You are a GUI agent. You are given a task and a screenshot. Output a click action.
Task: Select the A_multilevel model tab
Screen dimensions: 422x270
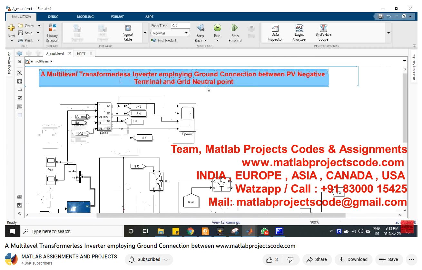point(55,53)
